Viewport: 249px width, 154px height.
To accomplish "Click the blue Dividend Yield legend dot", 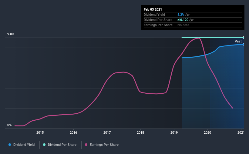I will pyautogui.click(x=10, y=145).
